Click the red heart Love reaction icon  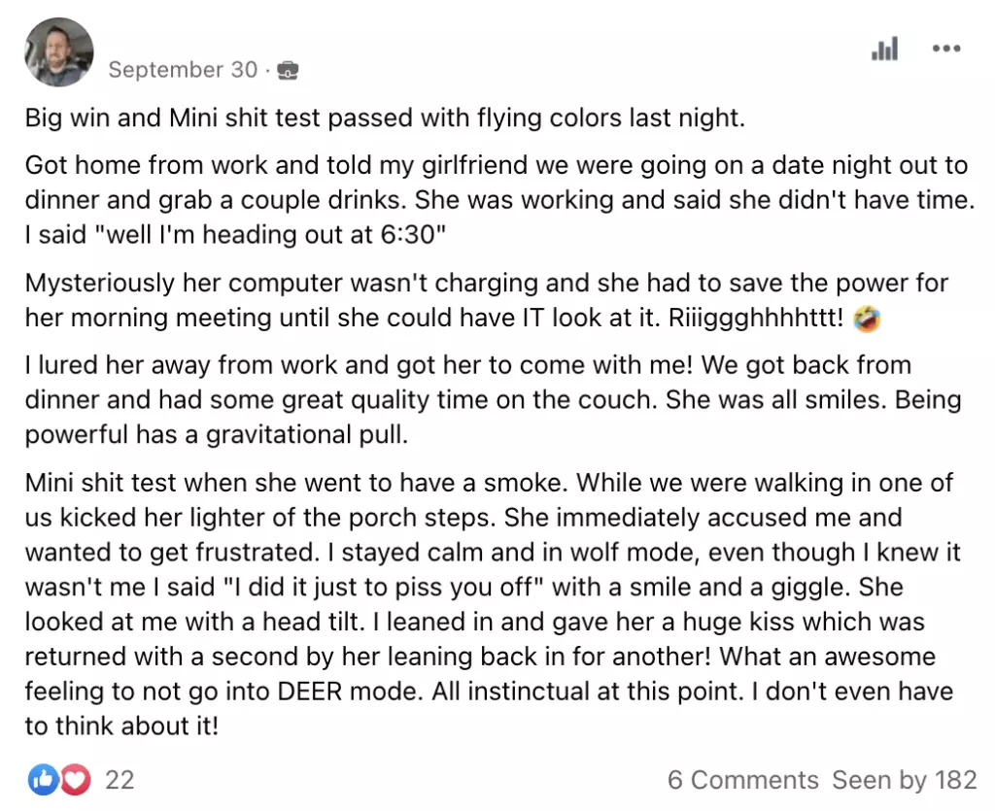point(76,780)
